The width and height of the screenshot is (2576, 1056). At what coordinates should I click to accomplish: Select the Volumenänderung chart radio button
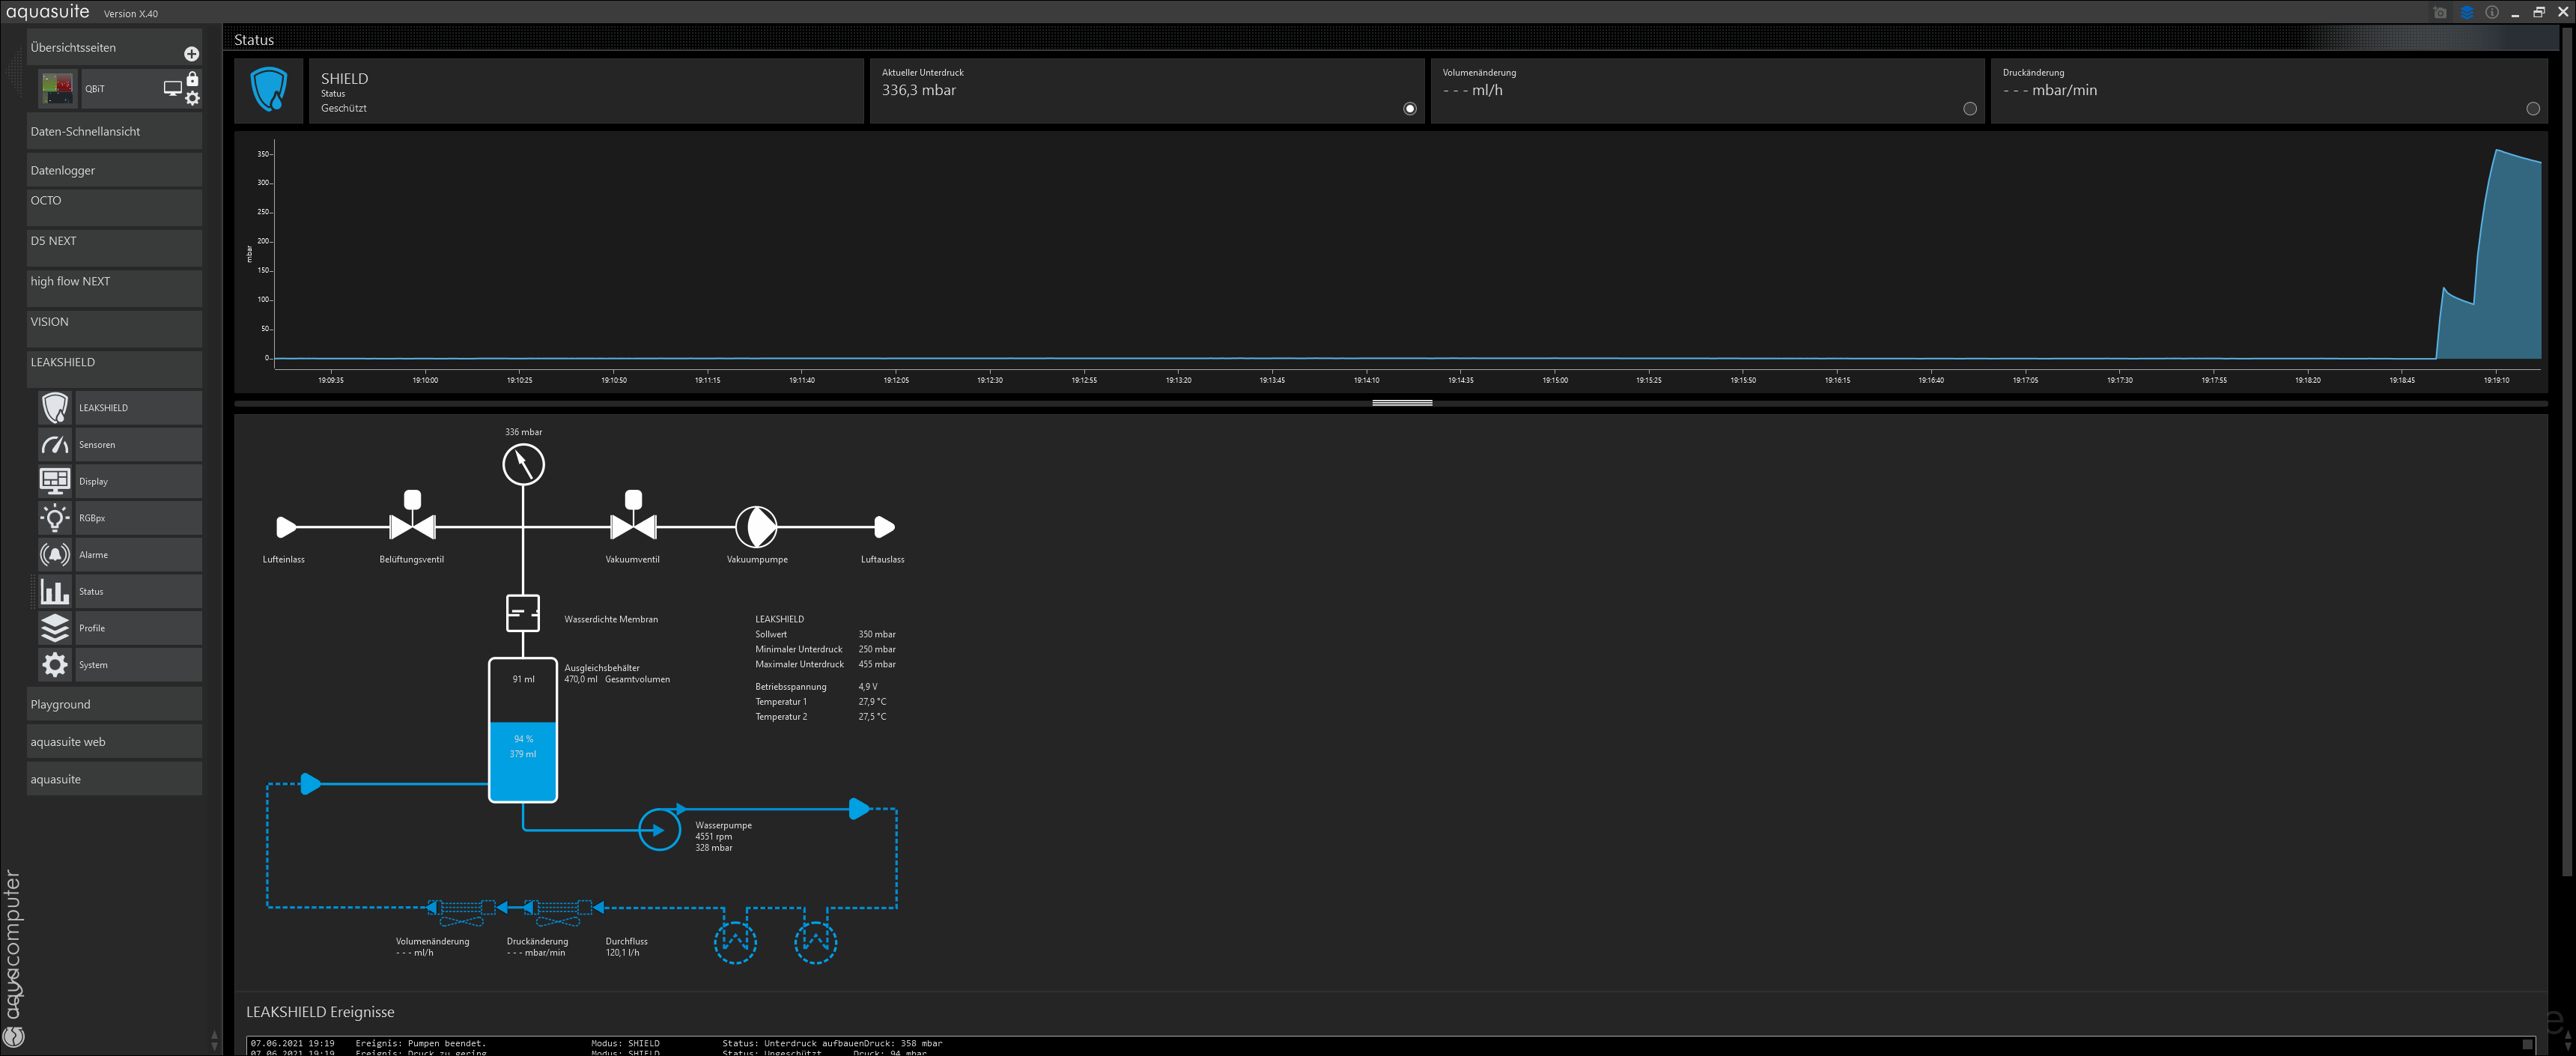[x=1970, y=109]
